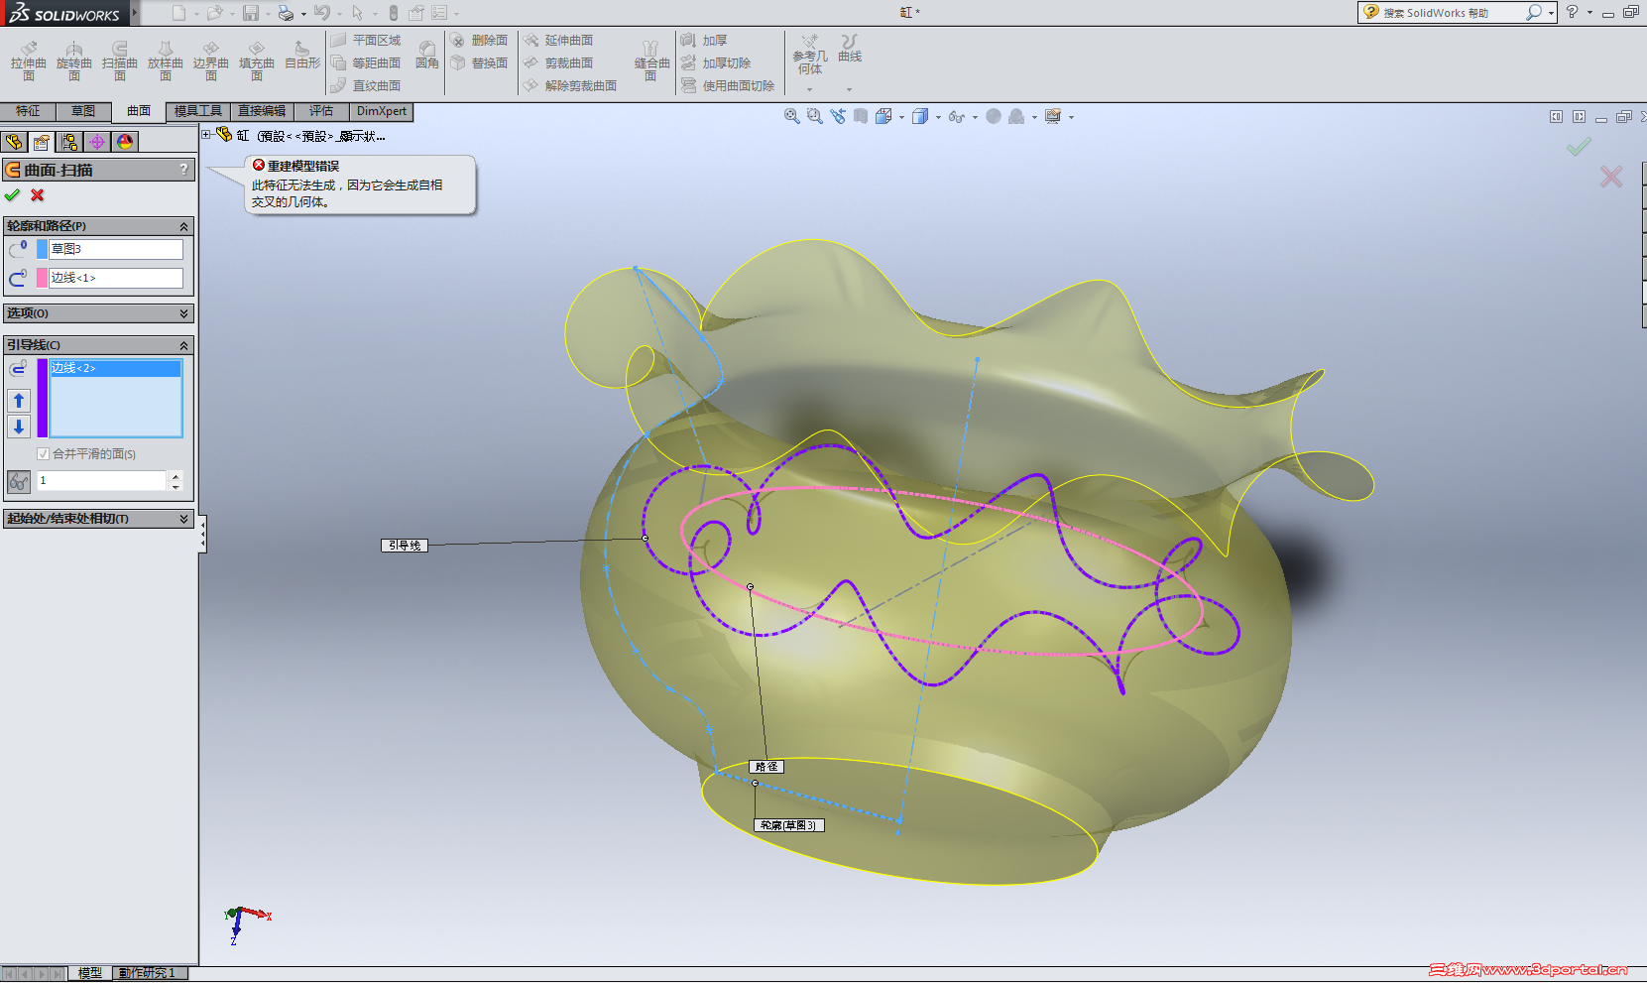This screenshot has width=1647, height=983.
Task: Click the Extruded Surface (拉伸曲面) tool
Action: click(x=29, y=61)
